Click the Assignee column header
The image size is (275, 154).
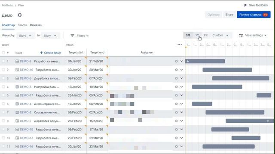(x=147, y=52)
